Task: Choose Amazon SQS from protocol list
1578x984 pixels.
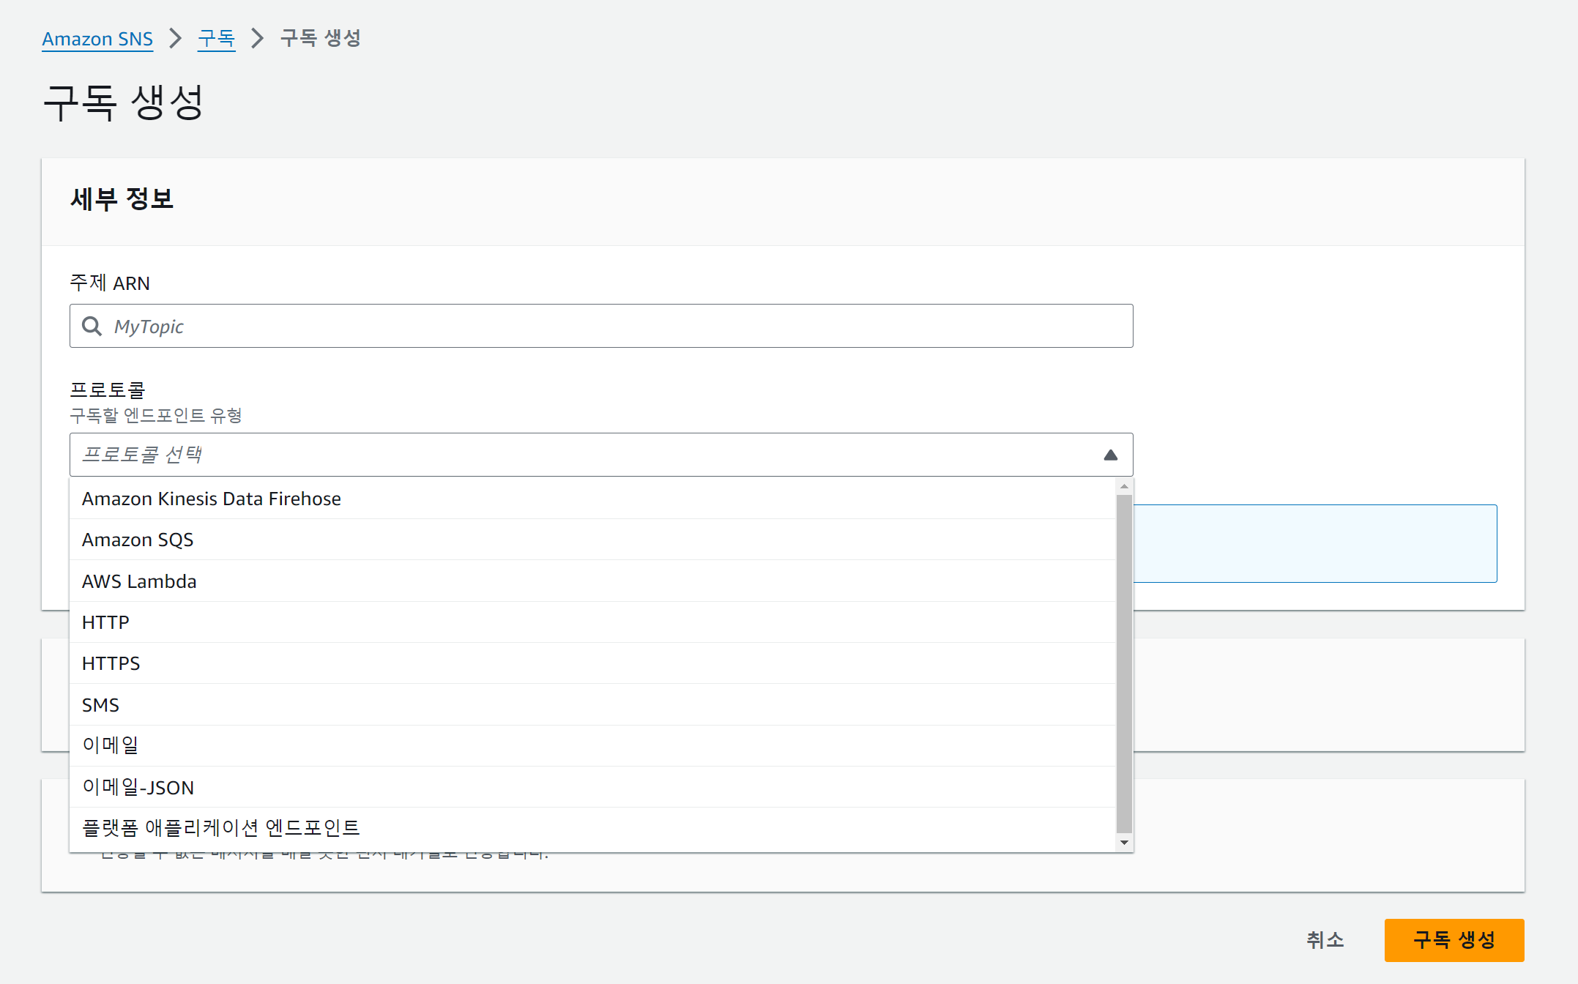Action: point(138,540)
